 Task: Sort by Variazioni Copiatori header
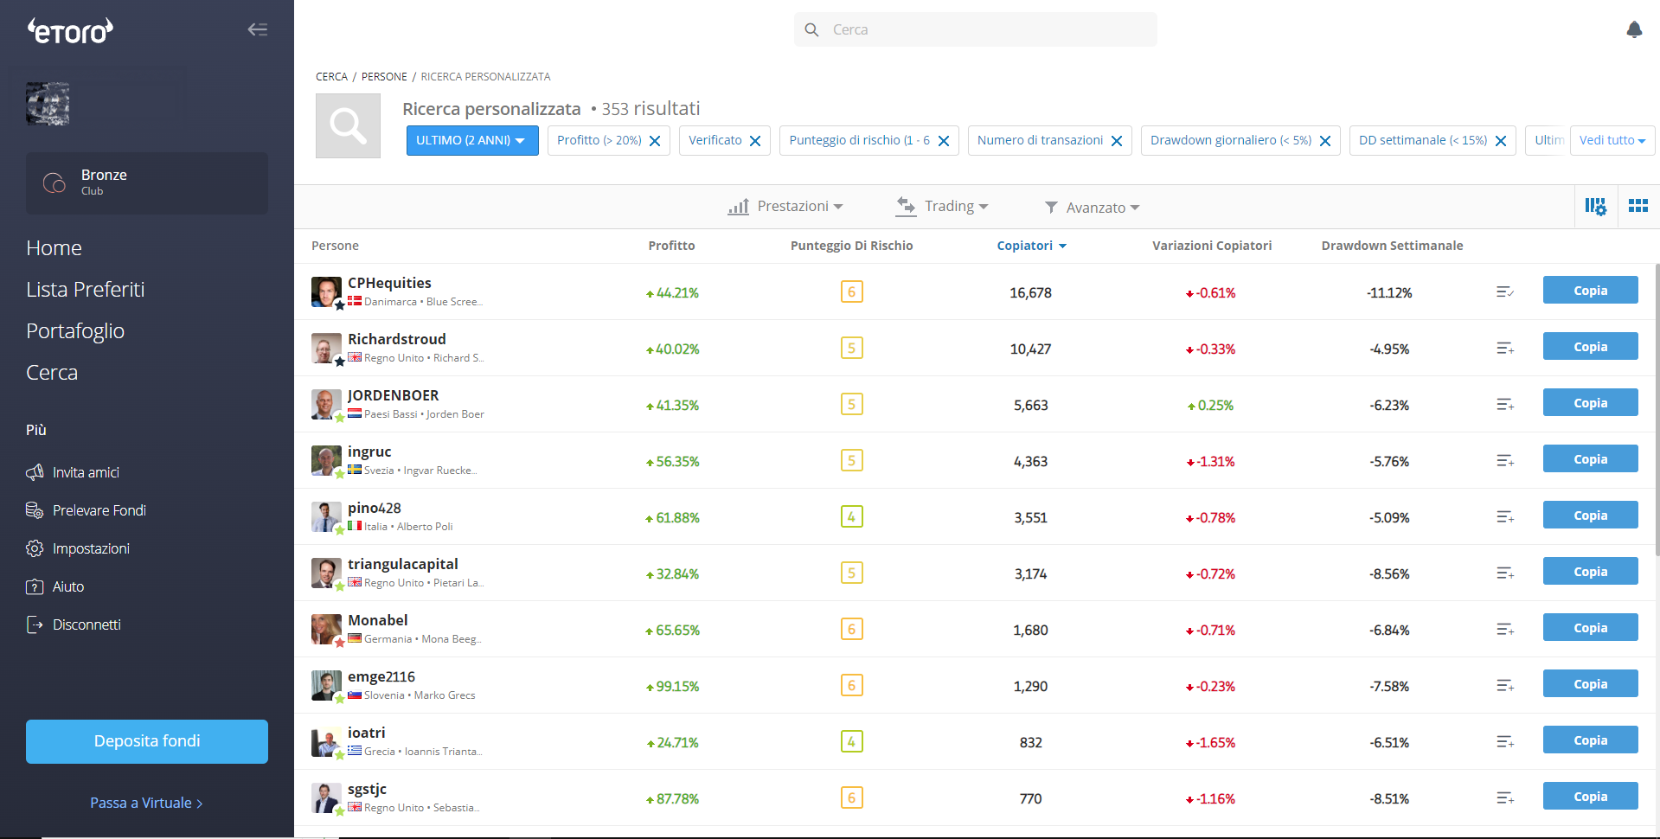1212,246
